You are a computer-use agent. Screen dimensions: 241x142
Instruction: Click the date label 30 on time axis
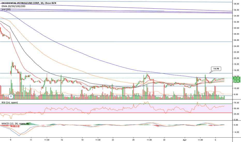164,140
